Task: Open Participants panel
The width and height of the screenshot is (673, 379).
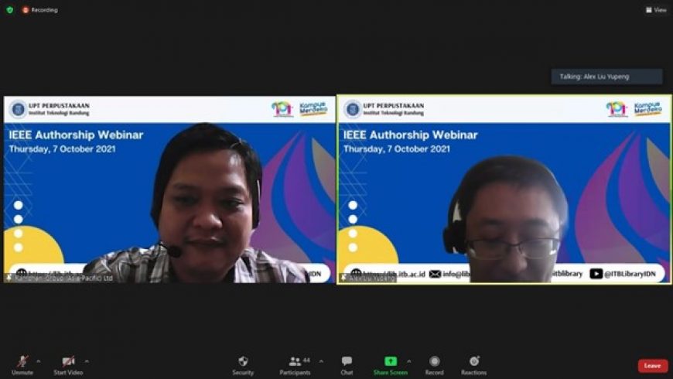Action: tap(295, 365)
